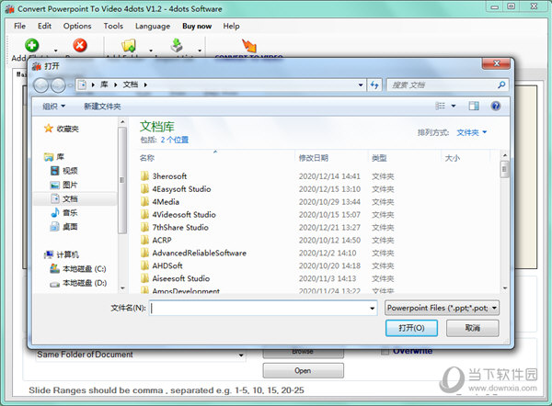The width and height of the screenshot is (552, 406).
Task: Open the Buy now menu
Action: [x=197, y=26]
